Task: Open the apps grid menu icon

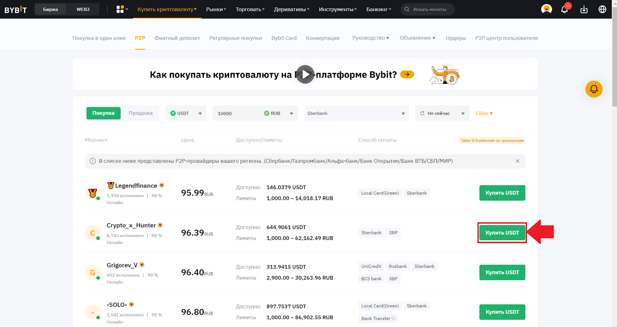Action: coord(120,9)
